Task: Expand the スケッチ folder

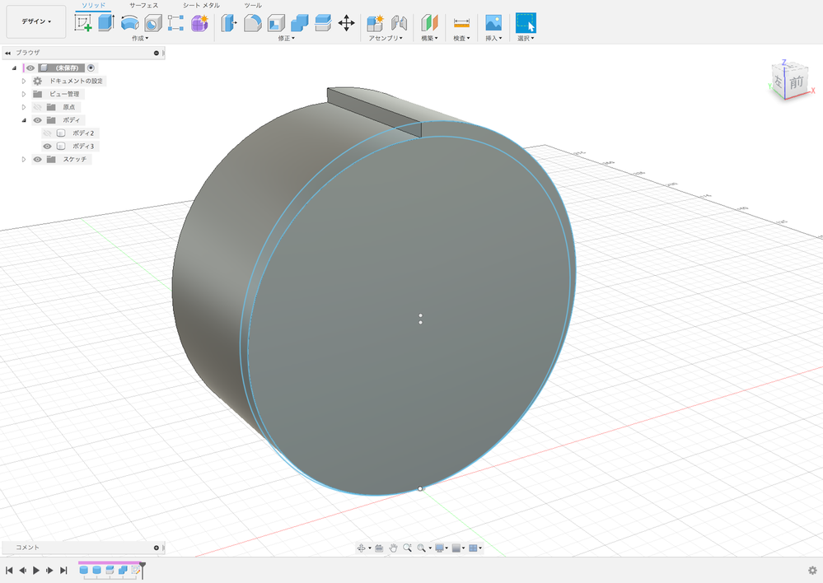Action: pyautogui.click(x=24, y=160)
